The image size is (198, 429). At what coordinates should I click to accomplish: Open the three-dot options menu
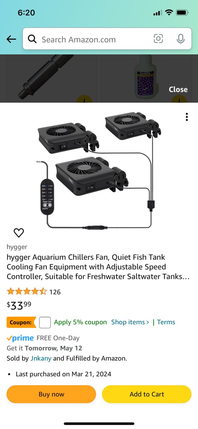[x=187, y=117]
